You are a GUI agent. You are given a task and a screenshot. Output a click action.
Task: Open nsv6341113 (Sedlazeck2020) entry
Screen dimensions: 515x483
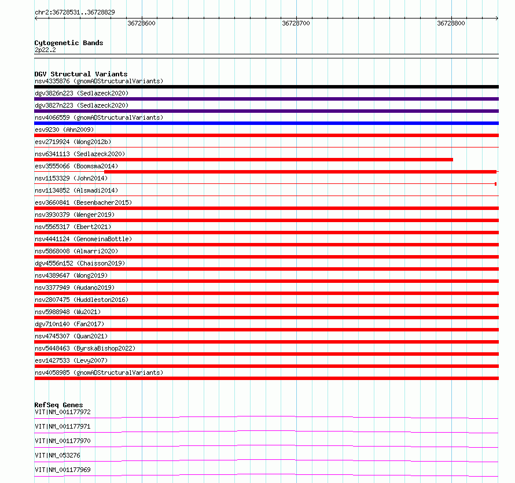(80, 154)
